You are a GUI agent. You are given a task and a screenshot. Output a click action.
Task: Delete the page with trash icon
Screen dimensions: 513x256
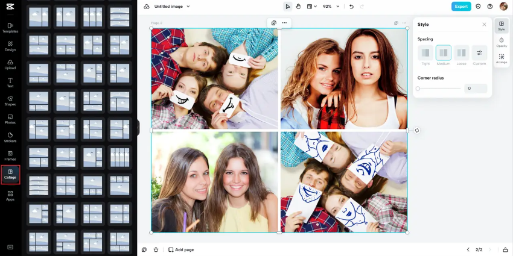pyautogui.click(x=156, y=250)
